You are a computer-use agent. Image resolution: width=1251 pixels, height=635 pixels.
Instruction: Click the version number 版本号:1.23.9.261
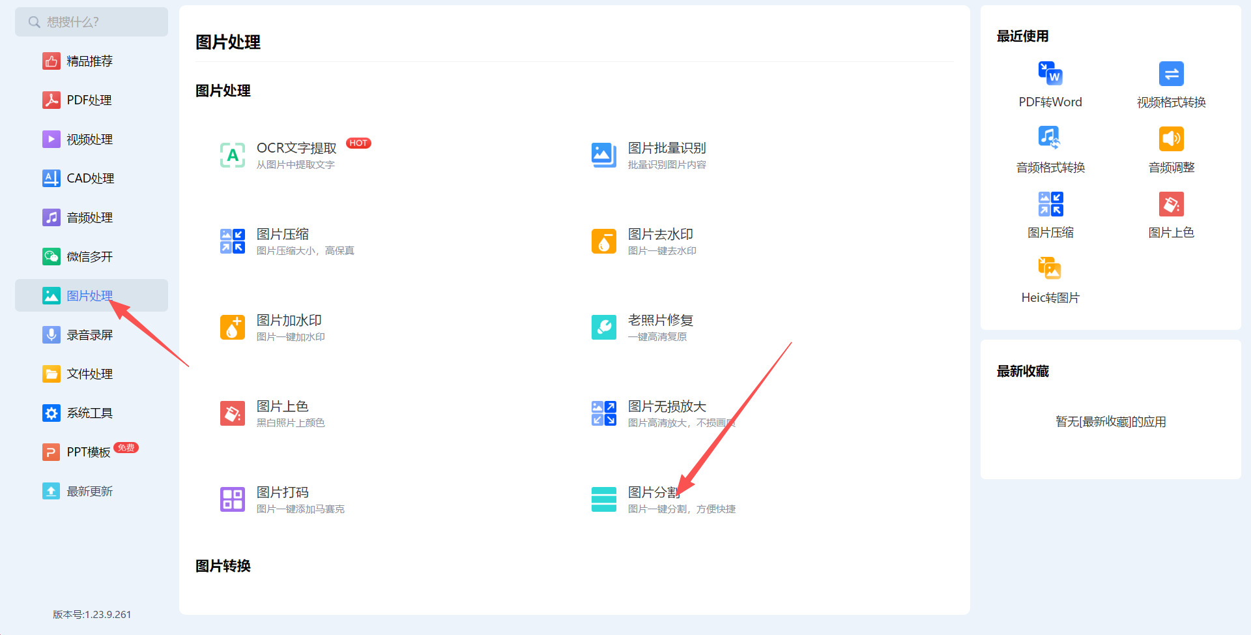pyautogui.click(x=92, y=614)
